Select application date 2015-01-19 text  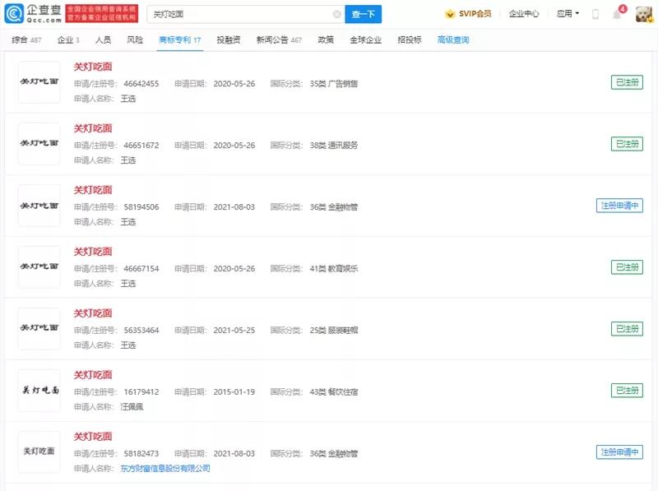[x=234, y=392]
